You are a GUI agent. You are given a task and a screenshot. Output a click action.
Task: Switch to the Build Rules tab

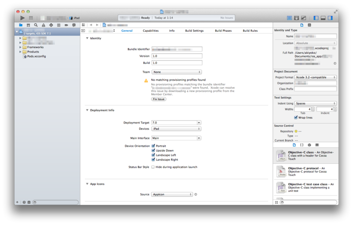coord(250,30)
